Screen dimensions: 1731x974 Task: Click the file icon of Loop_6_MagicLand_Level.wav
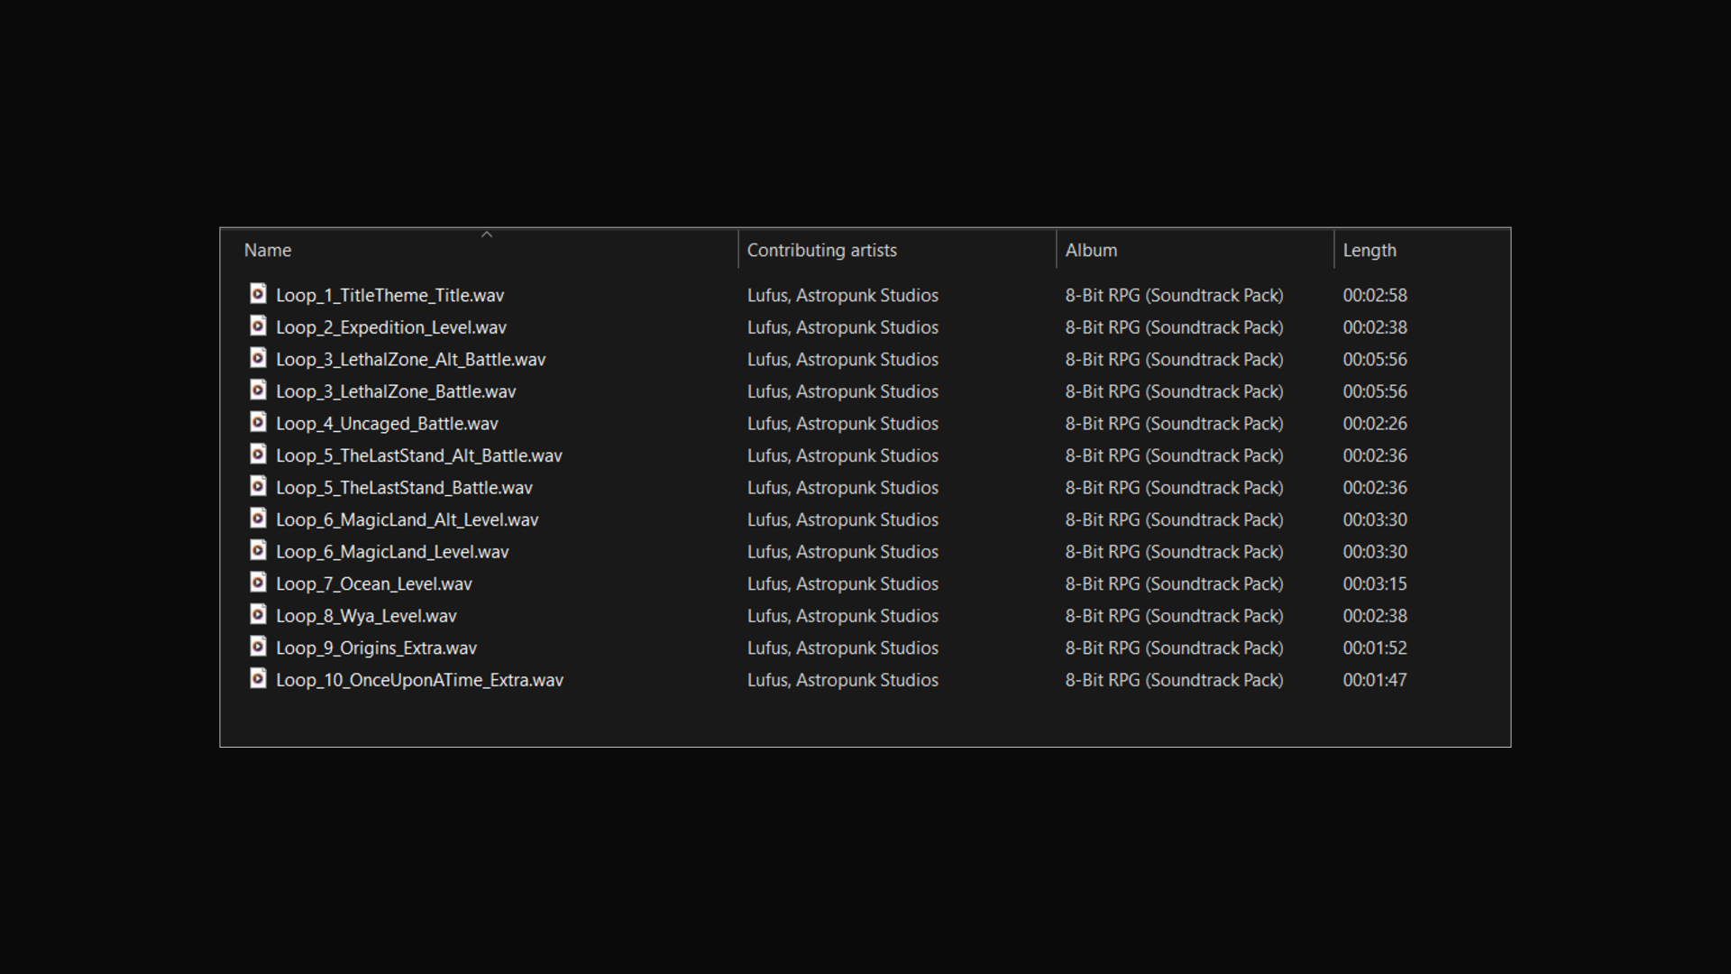(258, 550)
